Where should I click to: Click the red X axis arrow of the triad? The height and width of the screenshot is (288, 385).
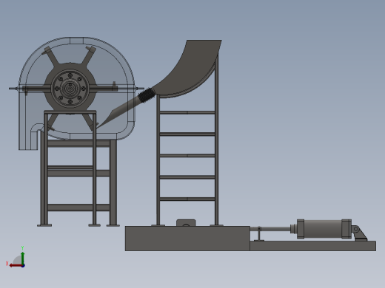point(16,266)
